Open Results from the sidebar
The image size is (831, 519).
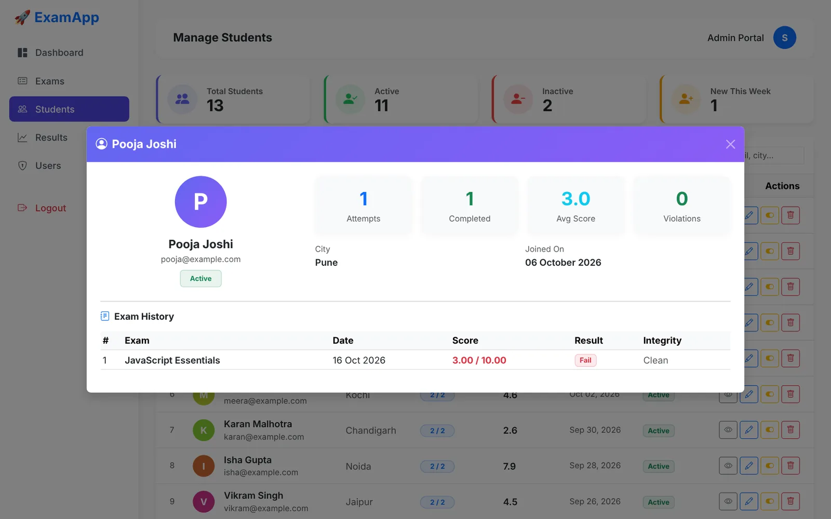coord(69,138)
